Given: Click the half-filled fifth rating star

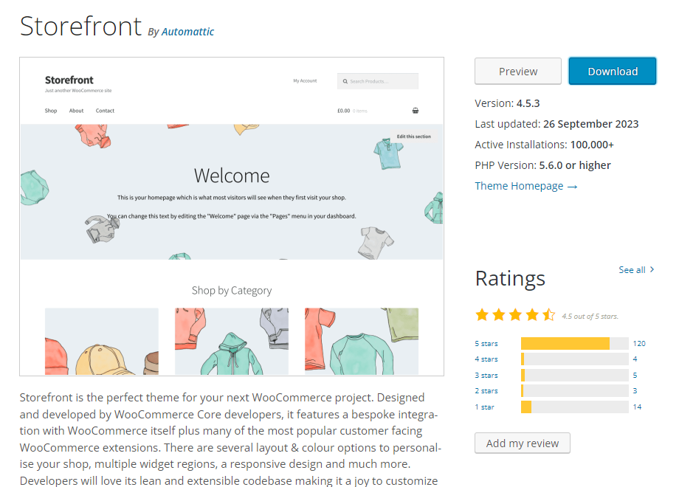Looking at the screenshot, I should click(x=548, y=314).
